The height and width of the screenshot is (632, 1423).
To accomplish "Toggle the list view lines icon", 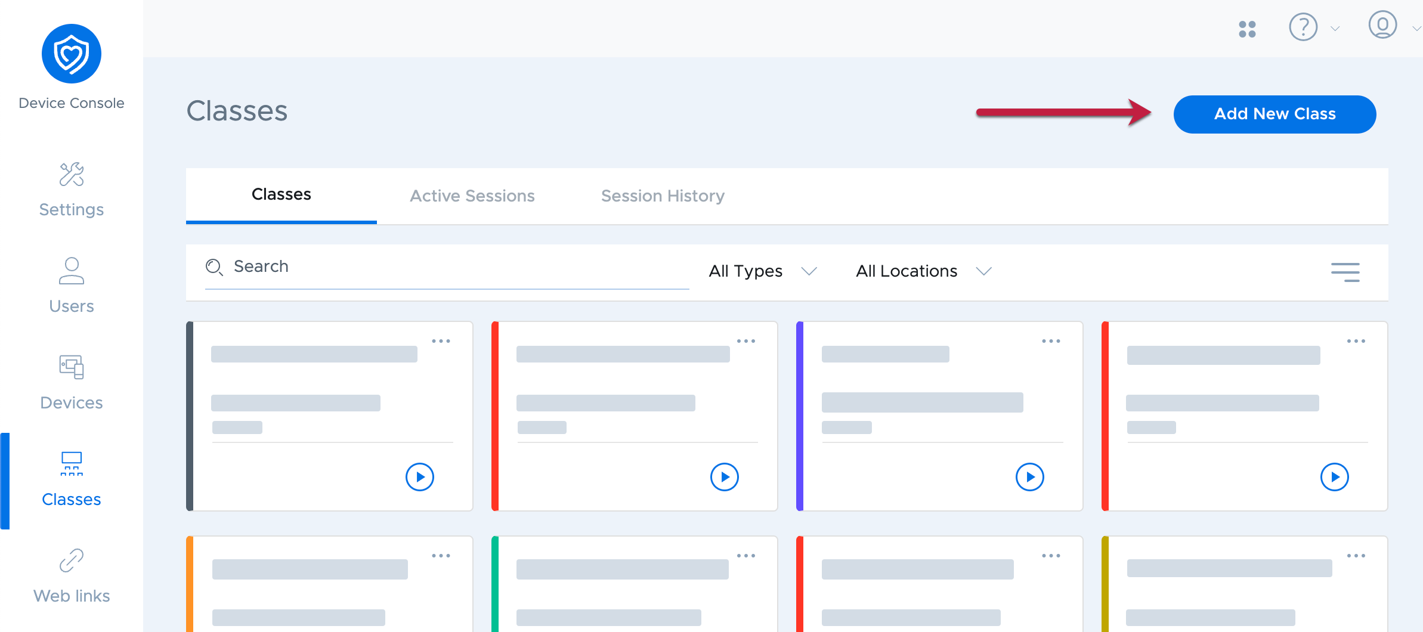I will click(1345, 272).
